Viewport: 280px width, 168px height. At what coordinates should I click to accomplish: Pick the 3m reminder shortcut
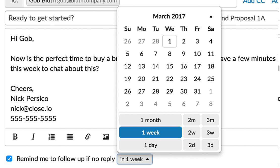tap(210, 120)
